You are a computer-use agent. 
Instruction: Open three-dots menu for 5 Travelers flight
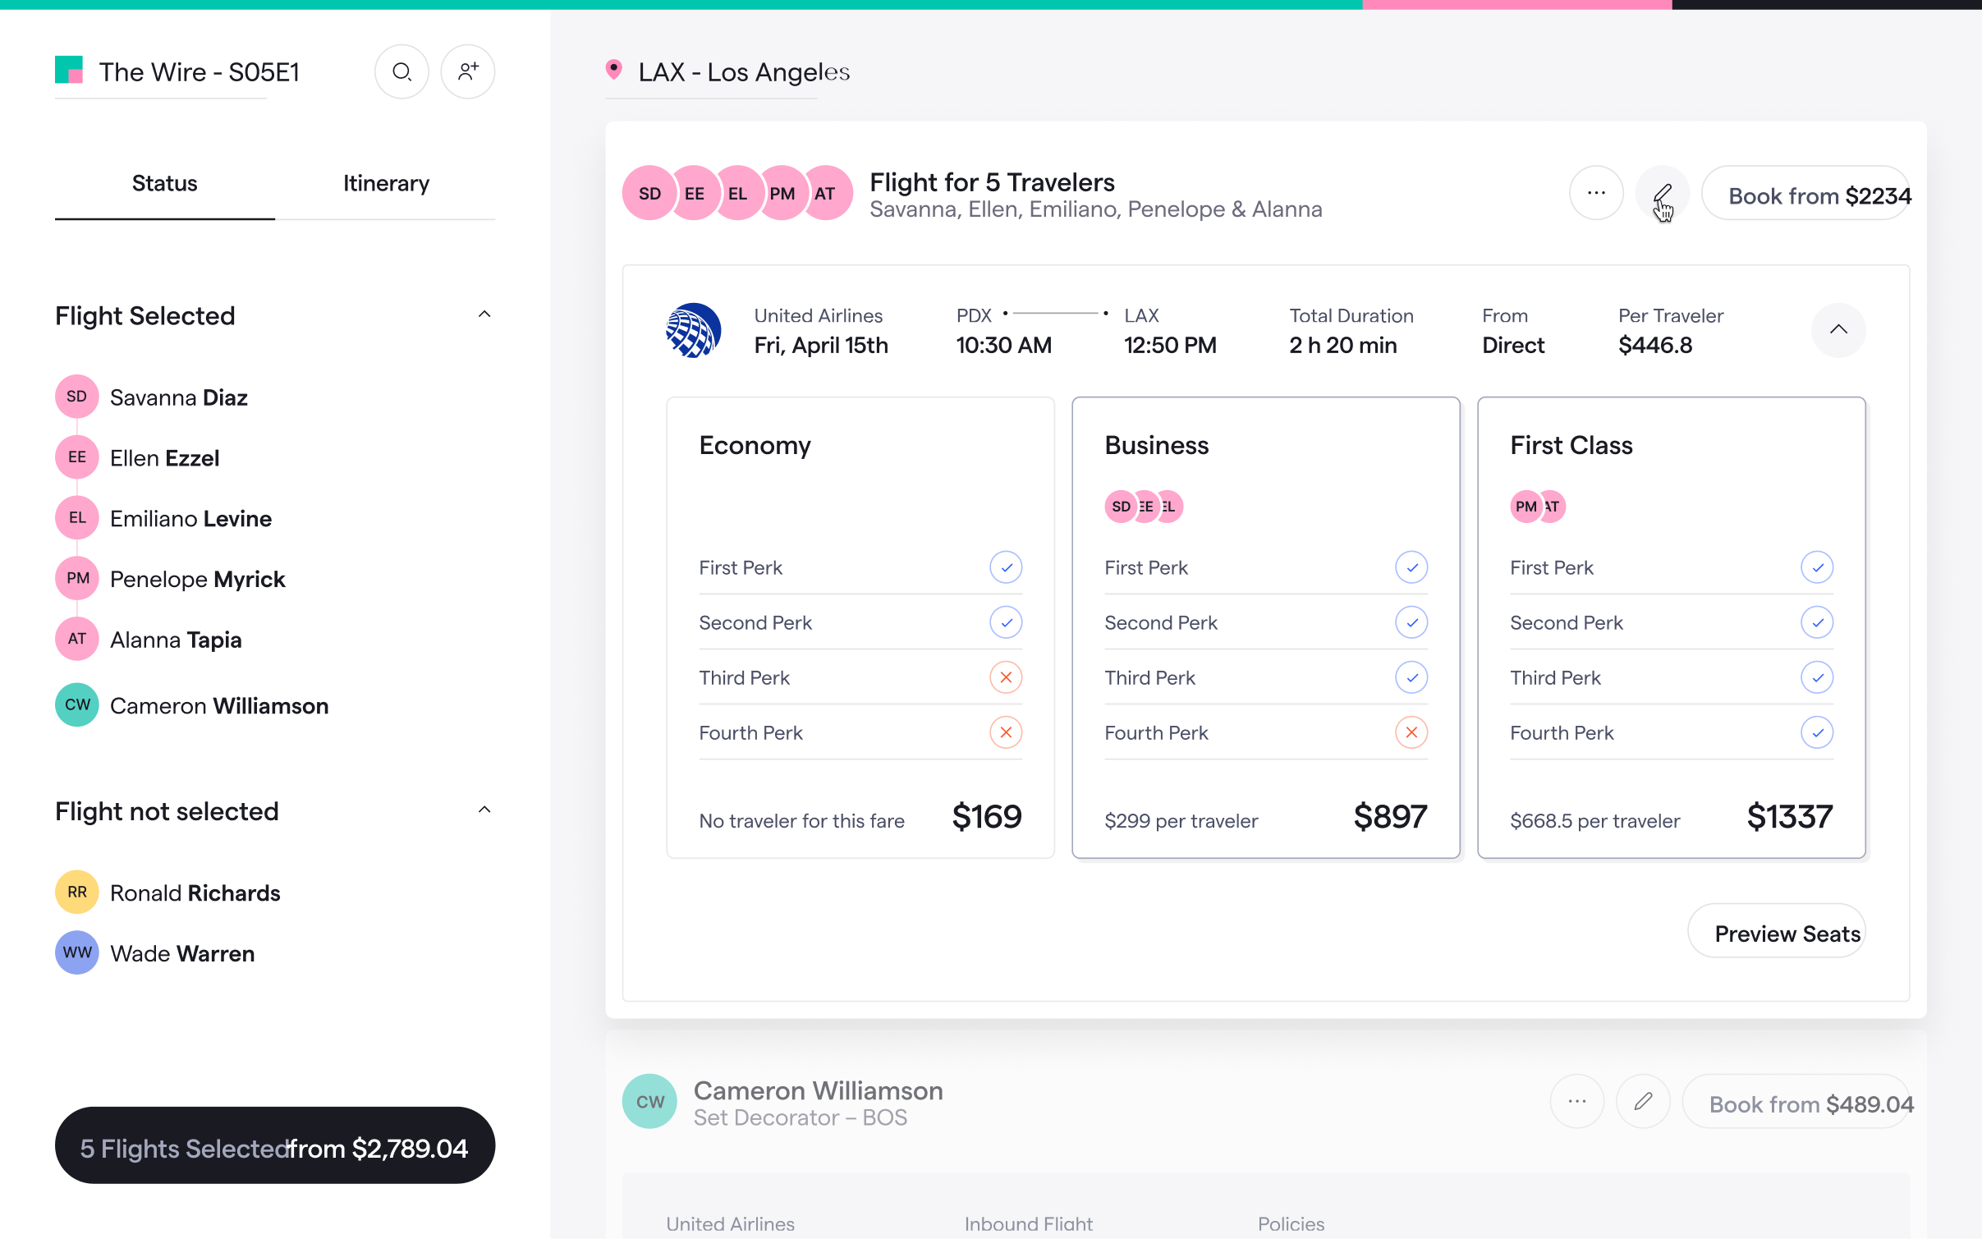1595,194
